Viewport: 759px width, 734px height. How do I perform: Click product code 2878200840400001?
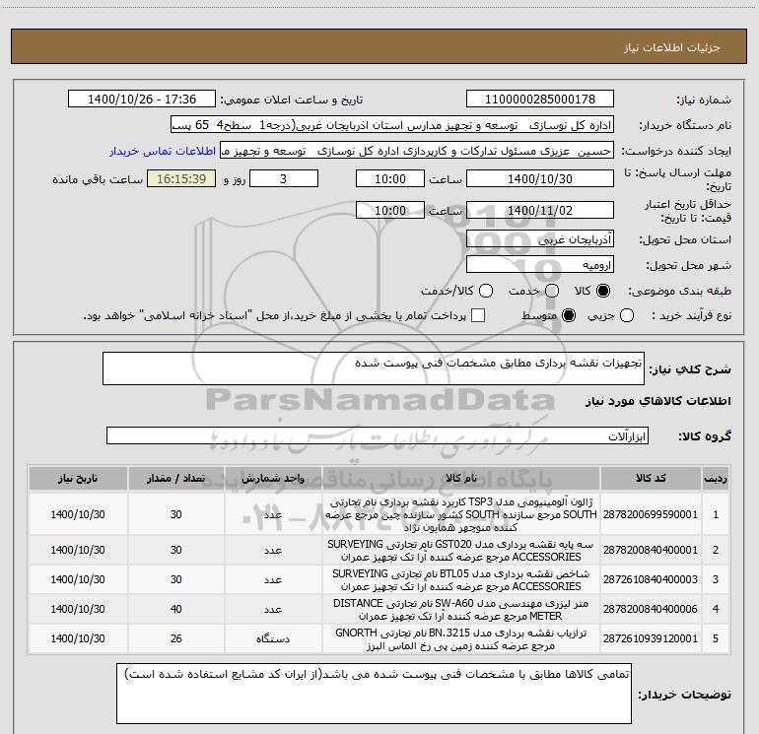pos(651,550)
